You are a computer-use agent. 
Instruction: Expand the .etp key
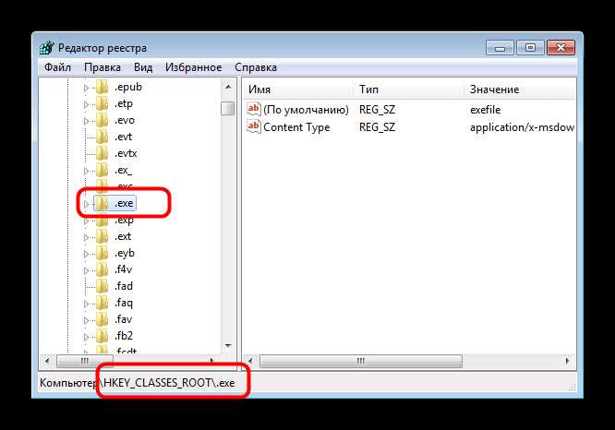point(86,104)
